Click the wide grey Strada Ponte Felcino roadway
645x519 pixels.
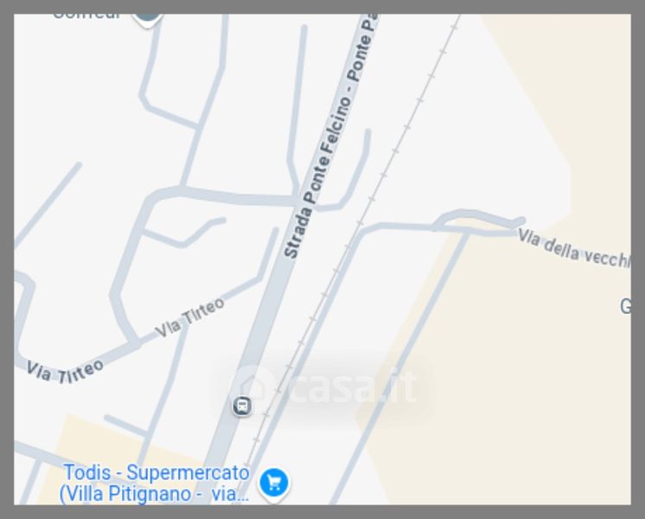click(x=263, y=330)
